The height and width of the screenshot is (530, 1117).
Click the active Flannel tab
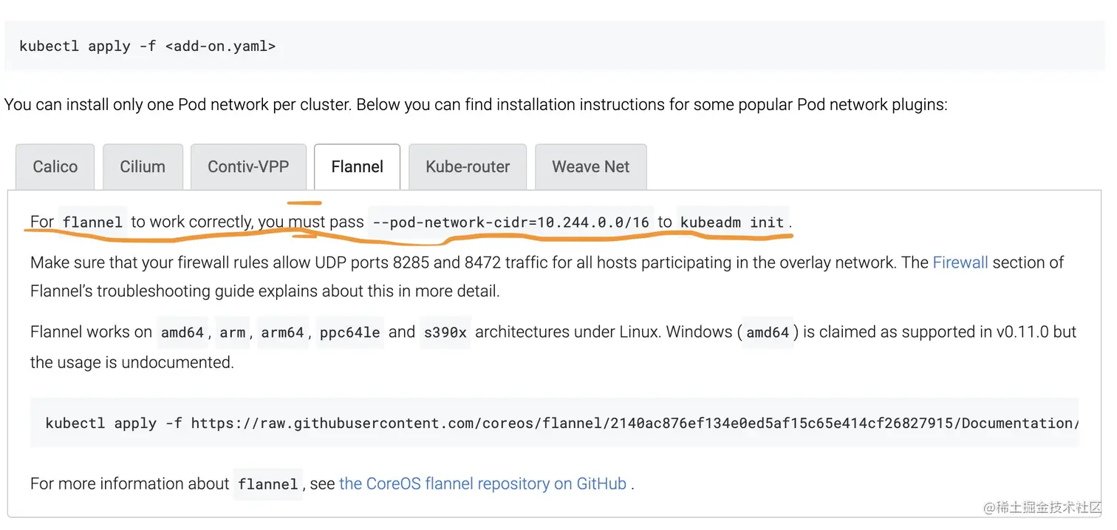[358, 167]
